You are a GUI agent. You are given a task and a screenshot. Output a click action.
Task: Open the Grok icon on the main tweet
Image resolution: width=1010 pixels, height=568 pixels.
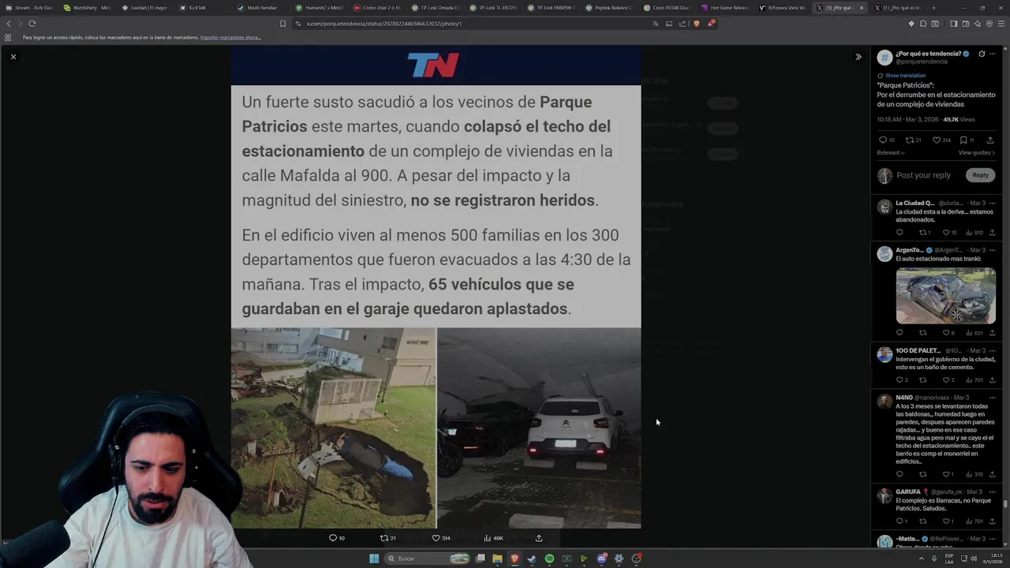982,54
